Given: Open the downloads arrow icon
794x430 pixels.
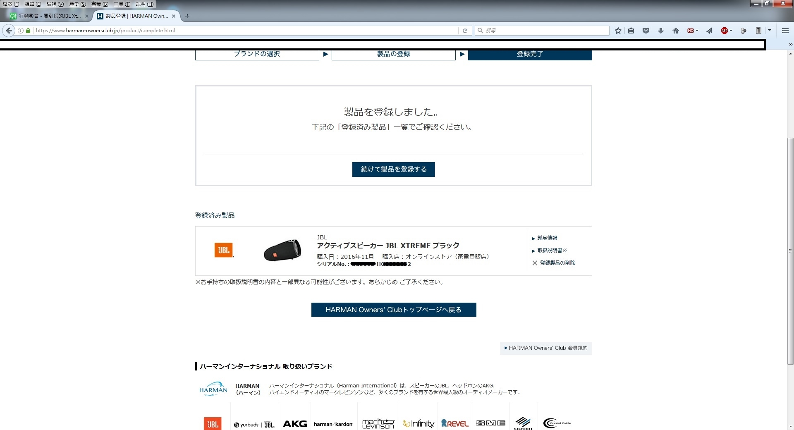Looking at the screenshot, I should coord(661,31).
